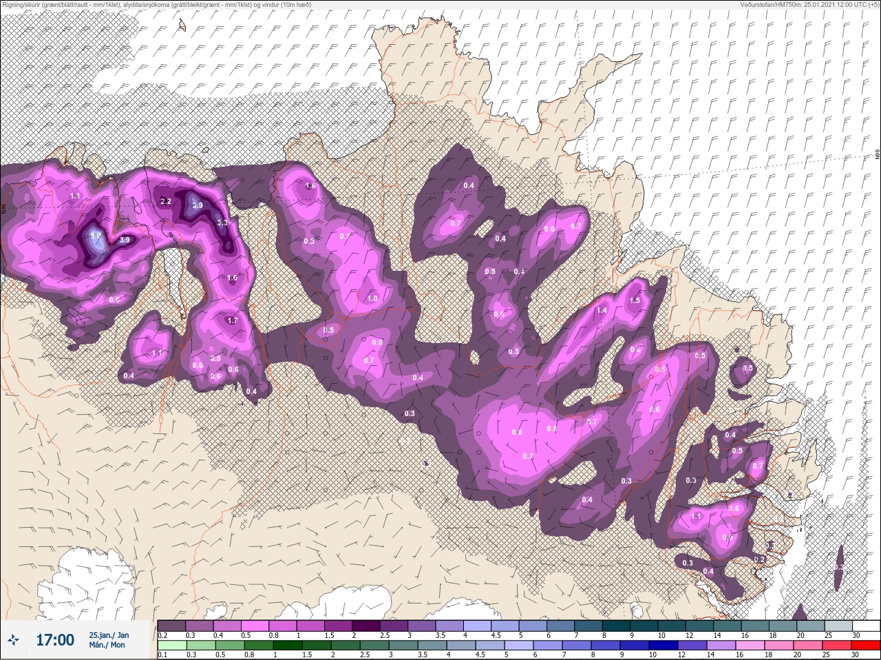Pick the dark green rain legend swatch between 1 and 1.5
881x660 pixels.
(x=287, y=645)
